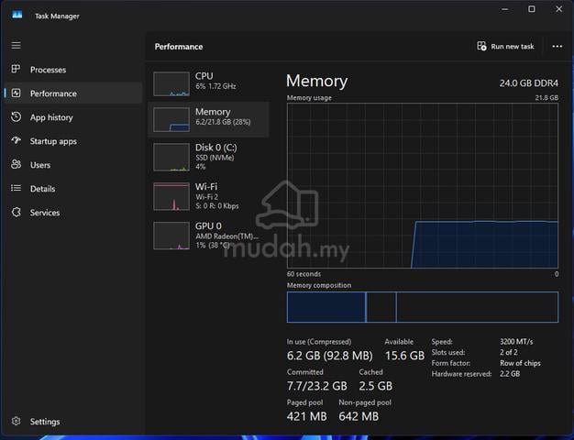This screenshot has width=574, height=440.
Task: Click the Services puzzle icon
Action: coord(16,213)
